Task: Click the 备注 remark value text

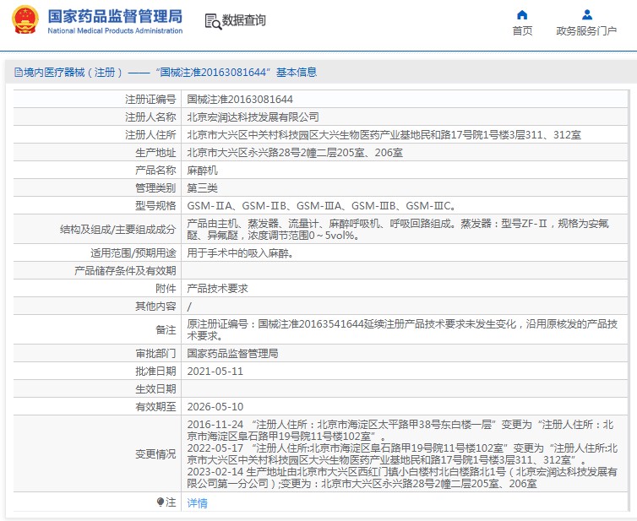Action: pyautogui.click(x=402, y=329)
